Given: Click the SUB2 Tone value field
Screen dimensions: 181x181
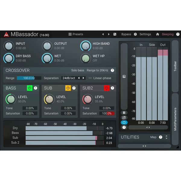Looking at the screenshot, I should 107,108.
